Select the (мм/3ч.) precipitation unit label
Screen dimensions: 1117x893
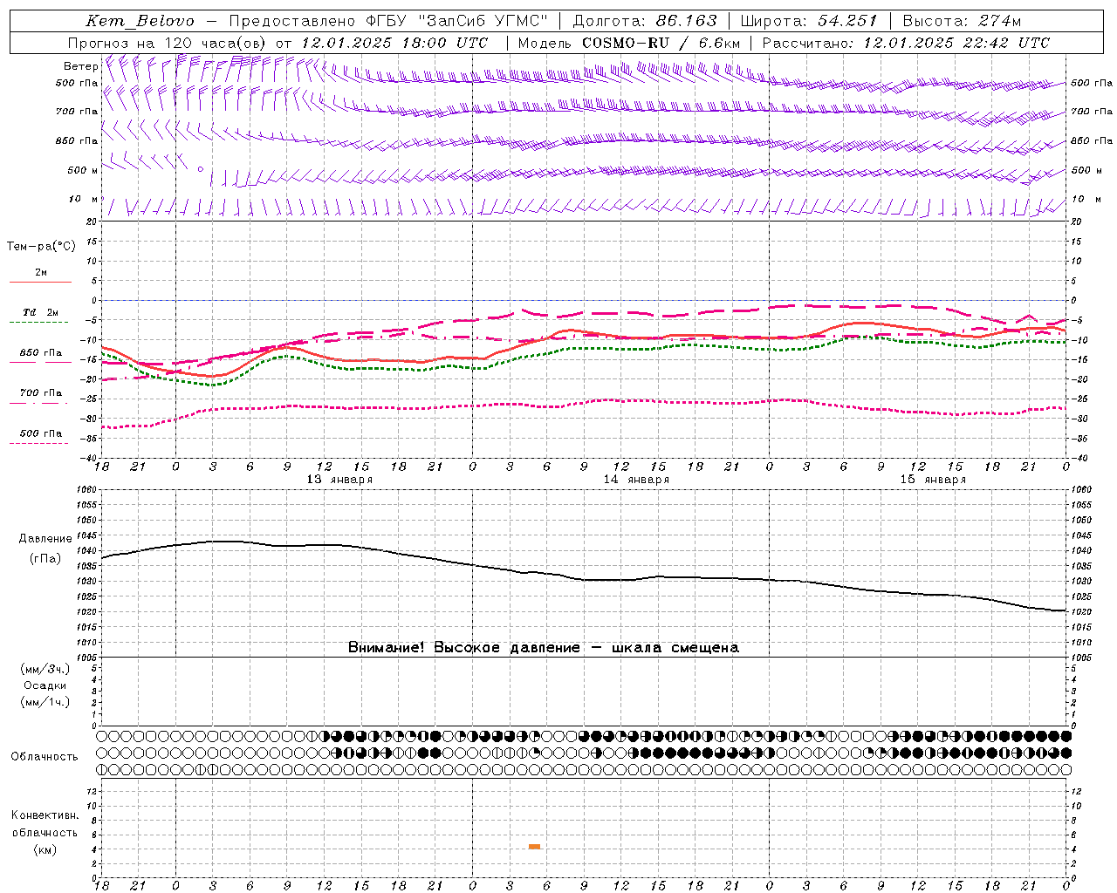coord(45,669)
